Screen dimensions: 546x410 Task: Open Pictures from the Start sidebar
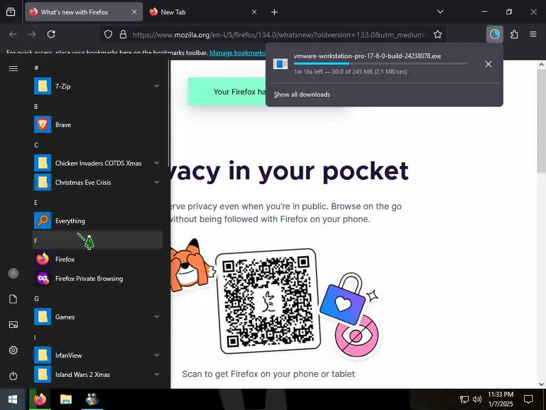13,325
